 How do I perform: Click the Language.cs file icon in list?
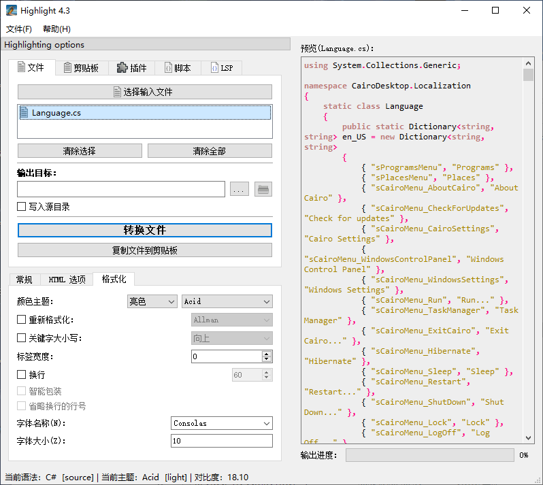[x=24, y=112]
